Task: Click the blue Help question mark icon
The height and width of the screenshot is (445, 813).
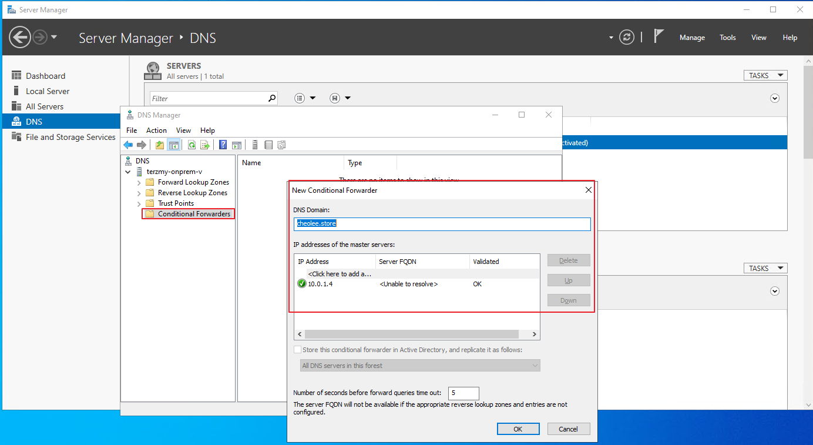Action: 223,145
